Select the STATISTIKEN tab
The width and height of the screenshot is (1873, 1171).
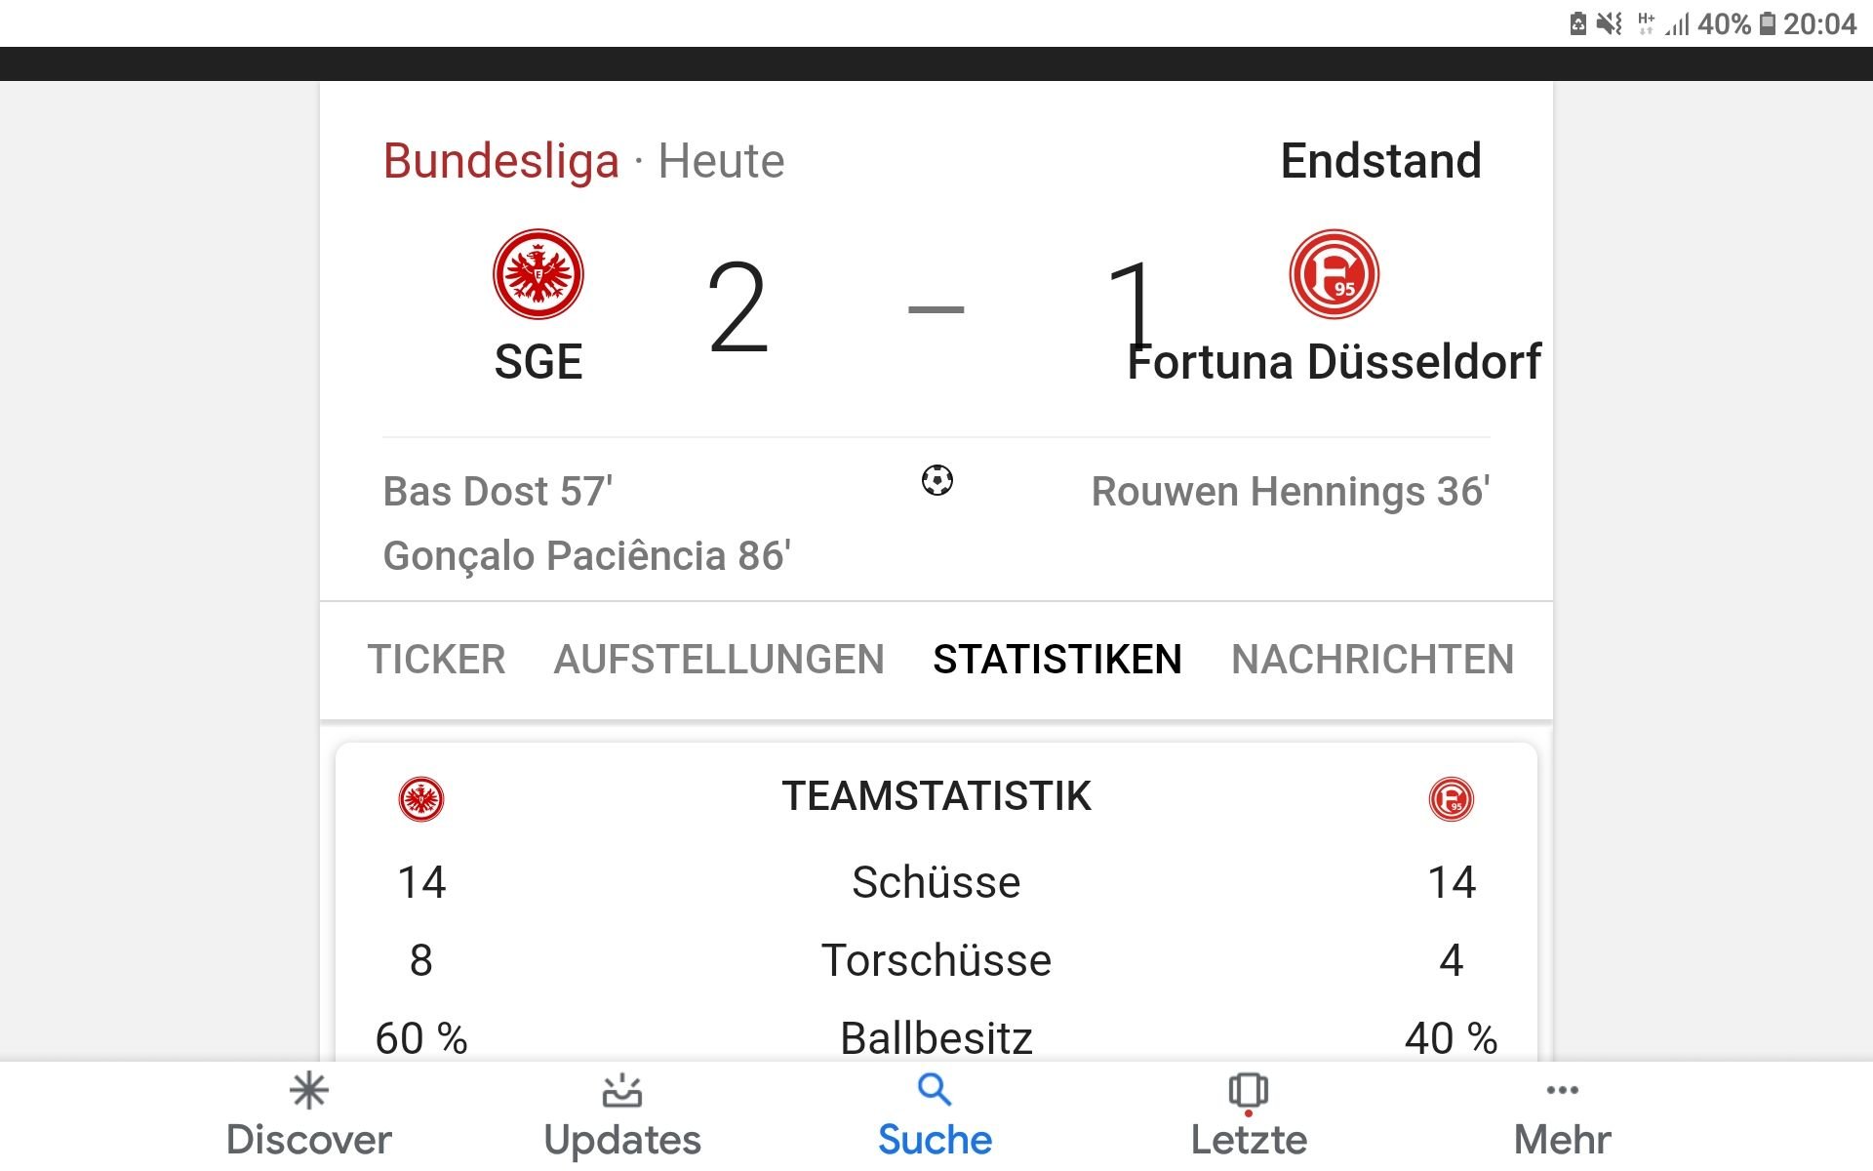coord(1057,660)
